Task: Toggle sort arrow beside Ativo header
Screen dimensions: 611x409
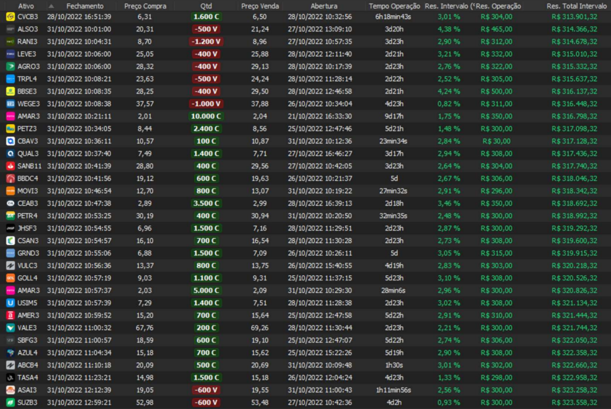Action: coord(50,5)
